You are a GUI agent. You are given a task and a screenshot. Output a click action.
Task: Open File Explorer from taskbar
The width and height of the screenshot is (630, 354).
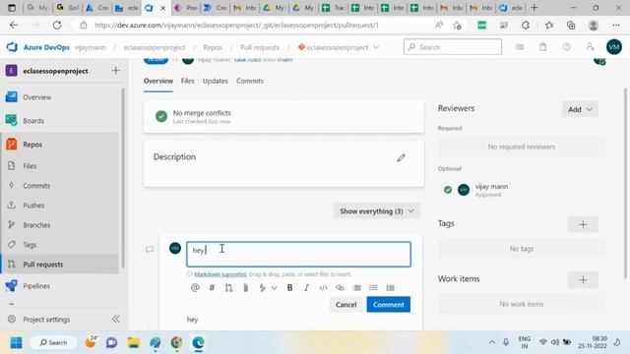[x=134, y=342]
